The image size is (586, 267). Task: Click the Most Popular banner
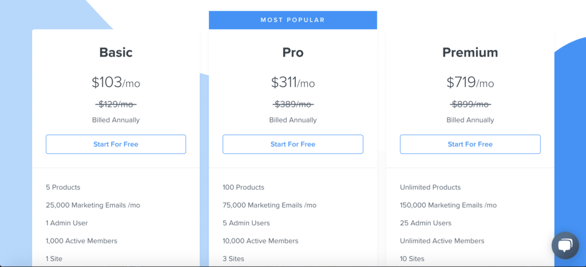tap(292, 20)
